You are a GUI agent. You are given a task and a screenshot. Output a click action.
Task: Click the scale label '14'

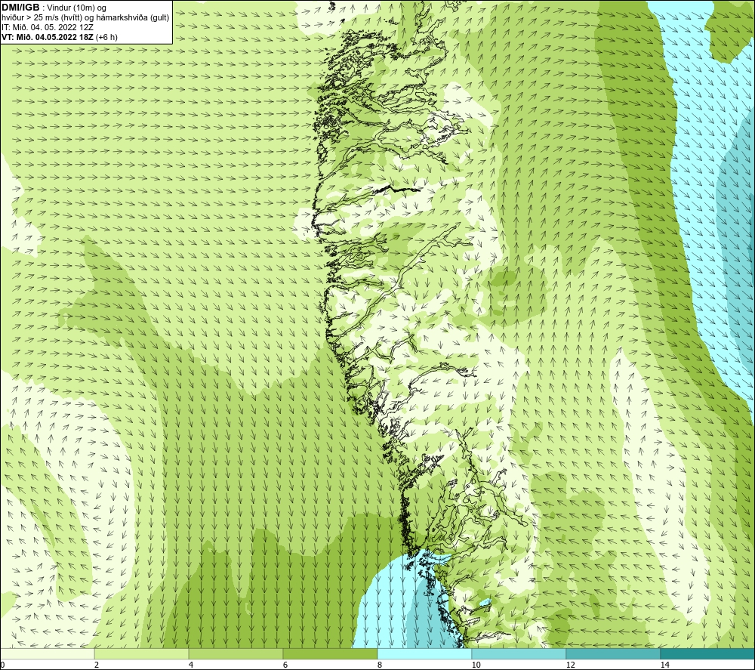(x=665, y=665)
